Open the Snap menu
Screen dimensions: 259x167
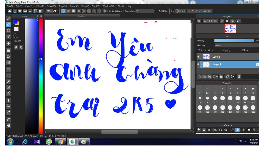[63, 6]
